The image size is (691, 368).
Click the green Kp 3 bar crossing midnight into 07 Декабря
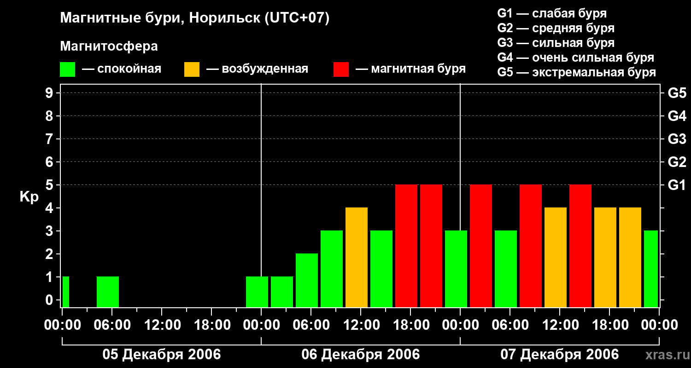456,269
